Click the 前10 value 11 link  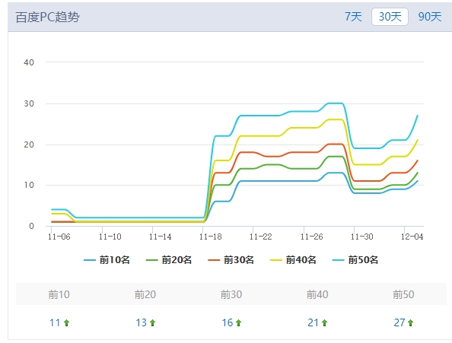click(x=55, y=322)
